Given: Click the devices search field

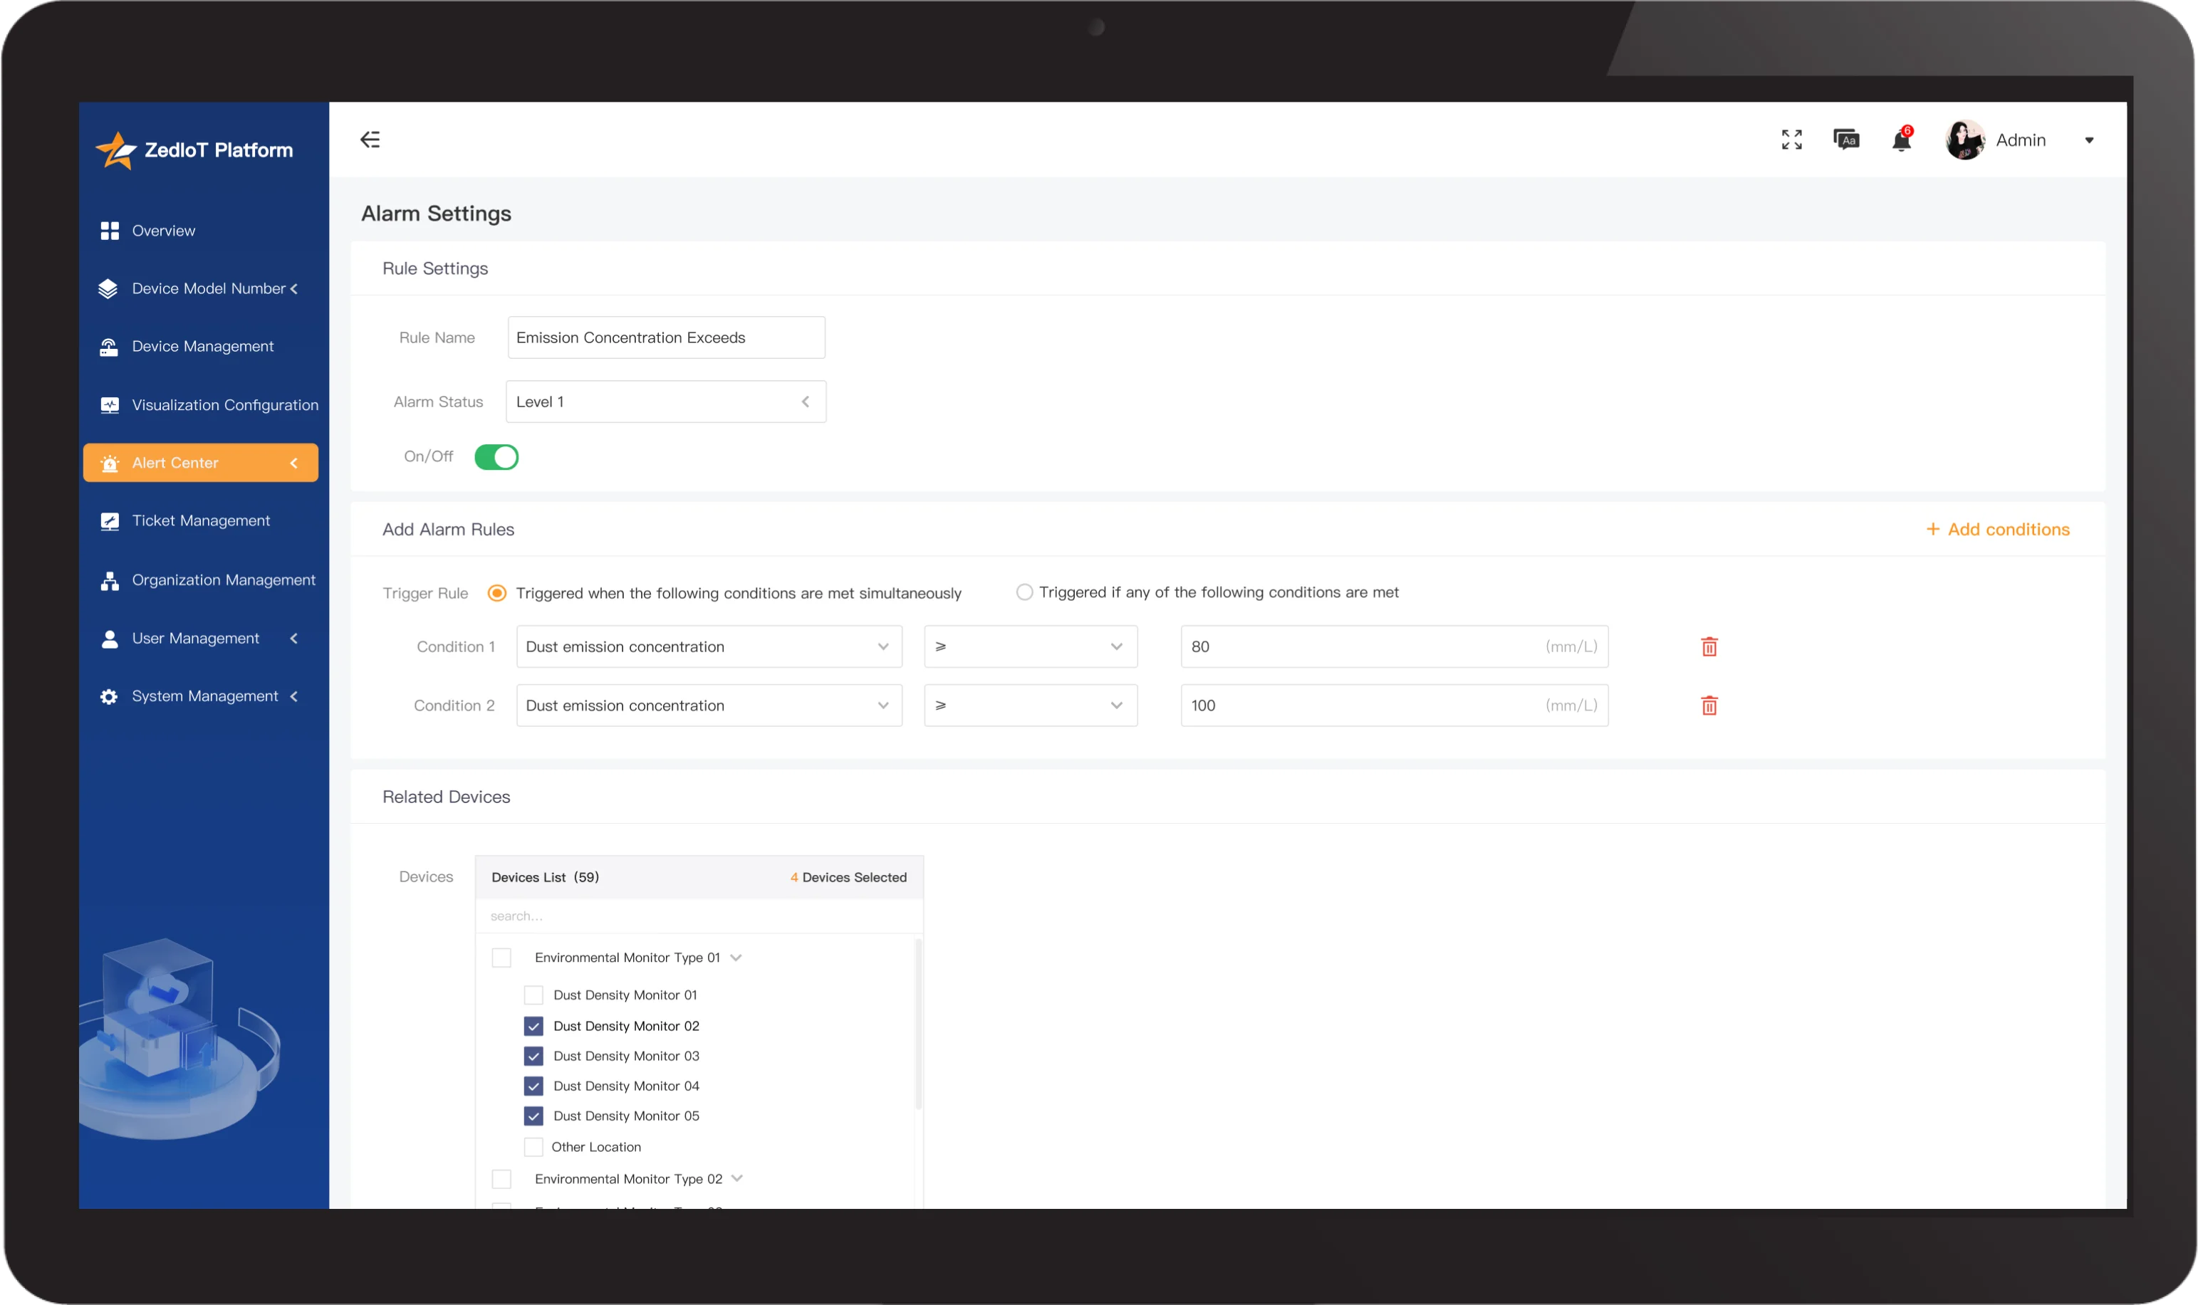Looking at the screenshot, I should [x=699, y=916].
